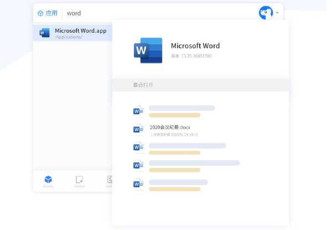Open the 2020会议纪要.docx file
Screen dimensions: 332x230
pos(170,127)
